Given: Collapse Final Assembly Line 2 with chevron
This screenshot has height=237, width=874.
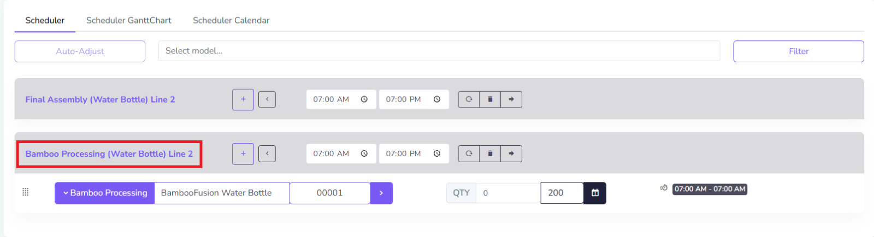Looking at the screenshot, I should point(267,99).
